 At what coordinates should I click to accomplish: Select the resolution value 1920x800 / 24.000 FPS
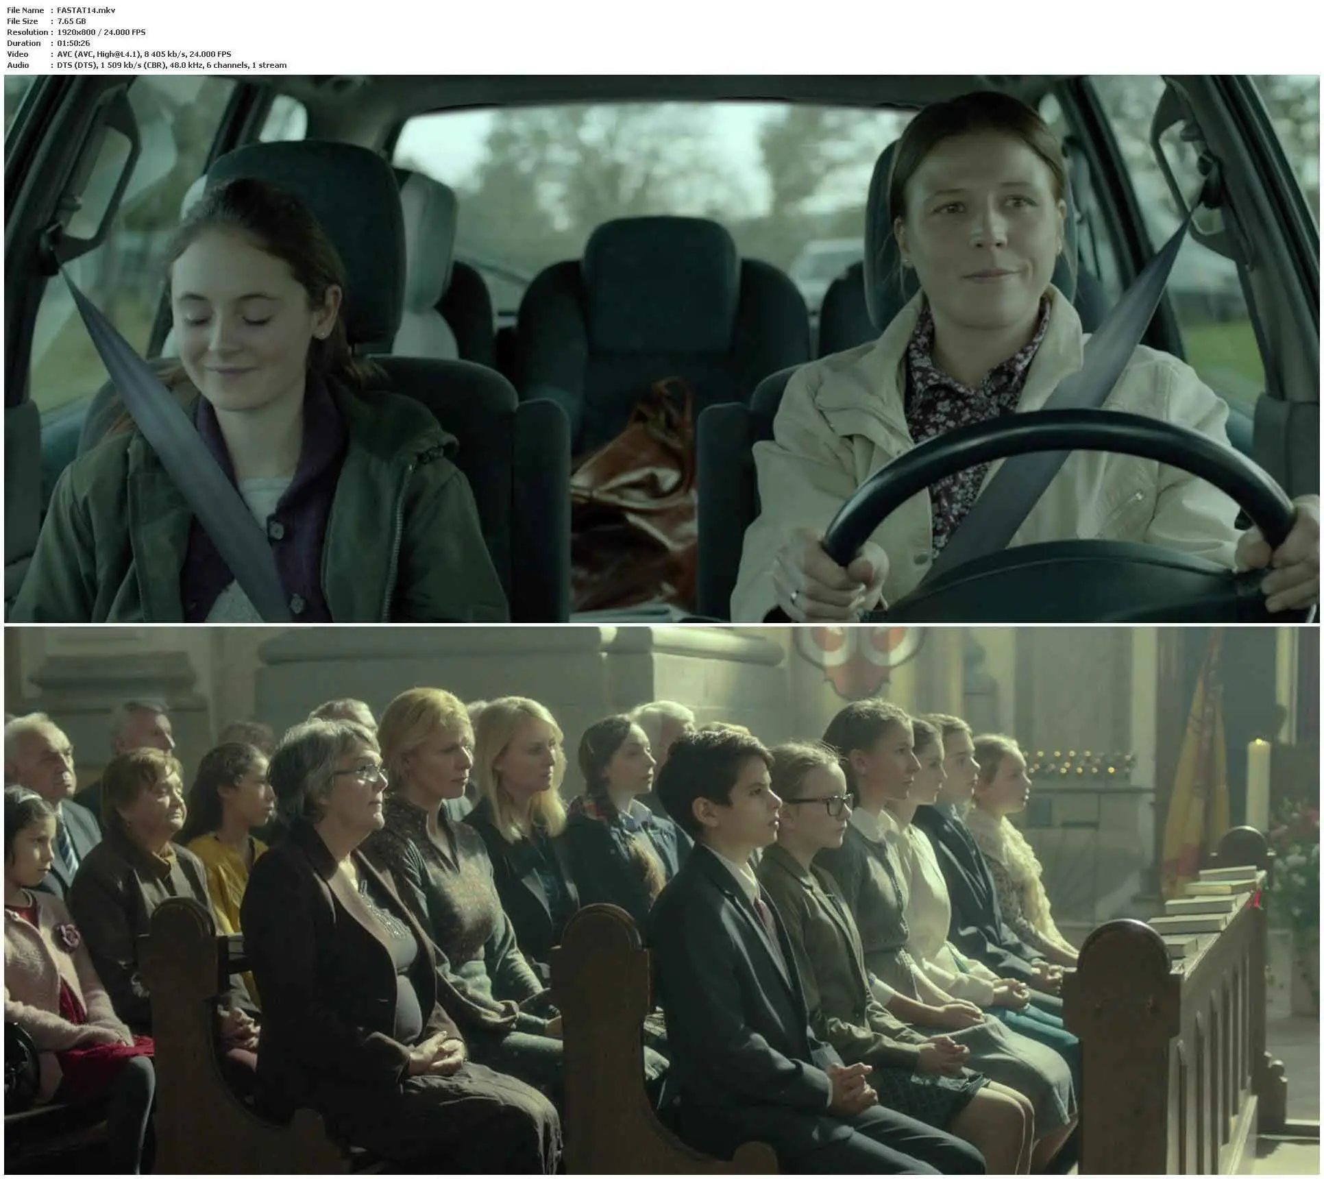[x=101, y=32]
